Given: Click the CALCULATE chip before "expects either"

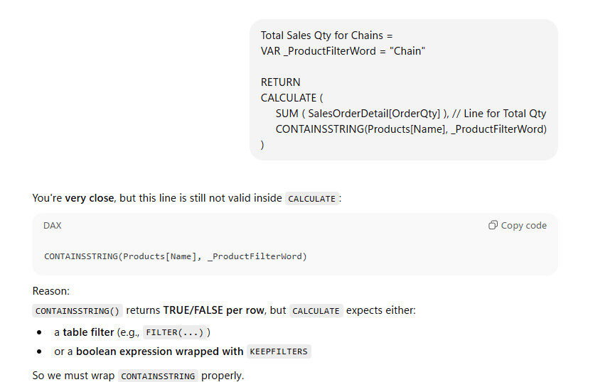Looking at the screenshot, I should [x=316, y=310].
